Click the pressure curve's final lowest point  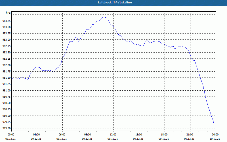click(x=214, y=125)
